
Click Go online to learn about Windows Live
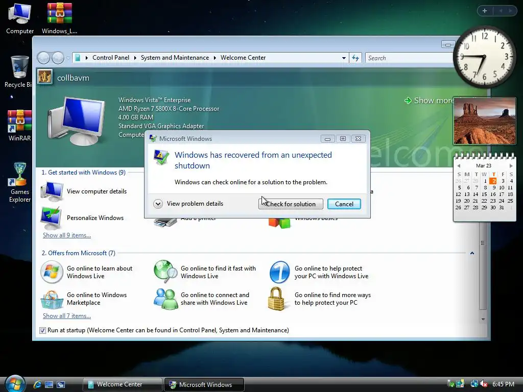(100, 272)
